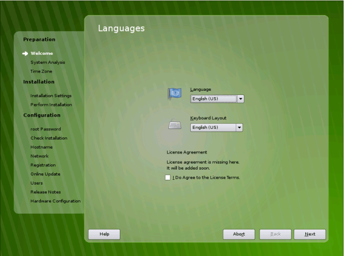
Task: Click the Language label above dropdown
Action: pyautogui.click(x=200, y=89)
